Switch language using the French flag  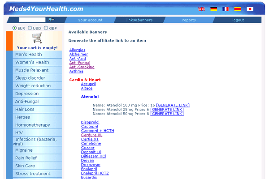point(226,9)
